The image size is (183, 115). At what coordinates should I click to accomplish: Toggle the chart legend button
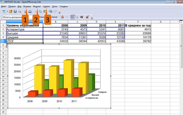(77, 17)
